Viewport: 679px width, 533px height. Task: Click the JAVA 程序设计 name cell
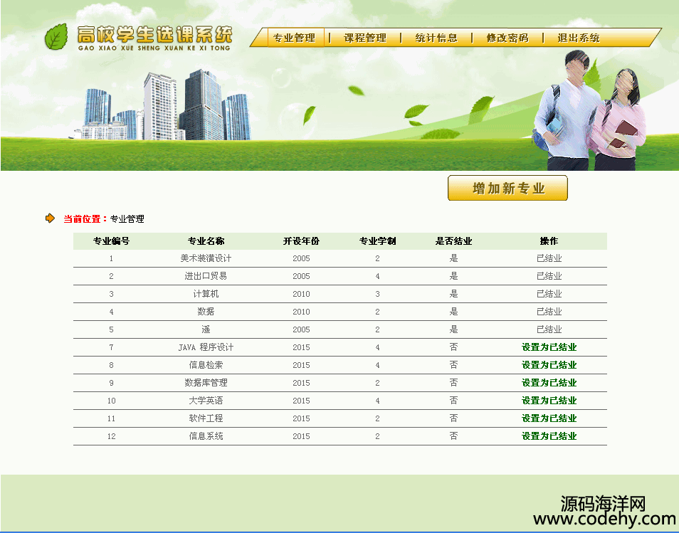coord(206,347)
